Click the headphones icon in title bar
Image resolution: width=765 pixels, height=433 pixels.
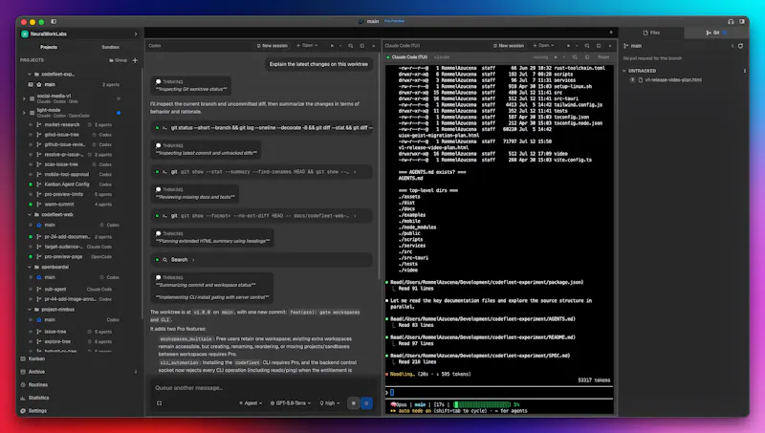pos(731,21)
